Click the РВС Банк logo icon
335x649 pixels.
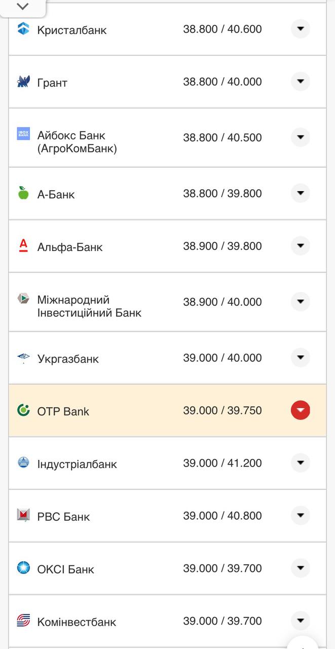(x=22, y=514)
